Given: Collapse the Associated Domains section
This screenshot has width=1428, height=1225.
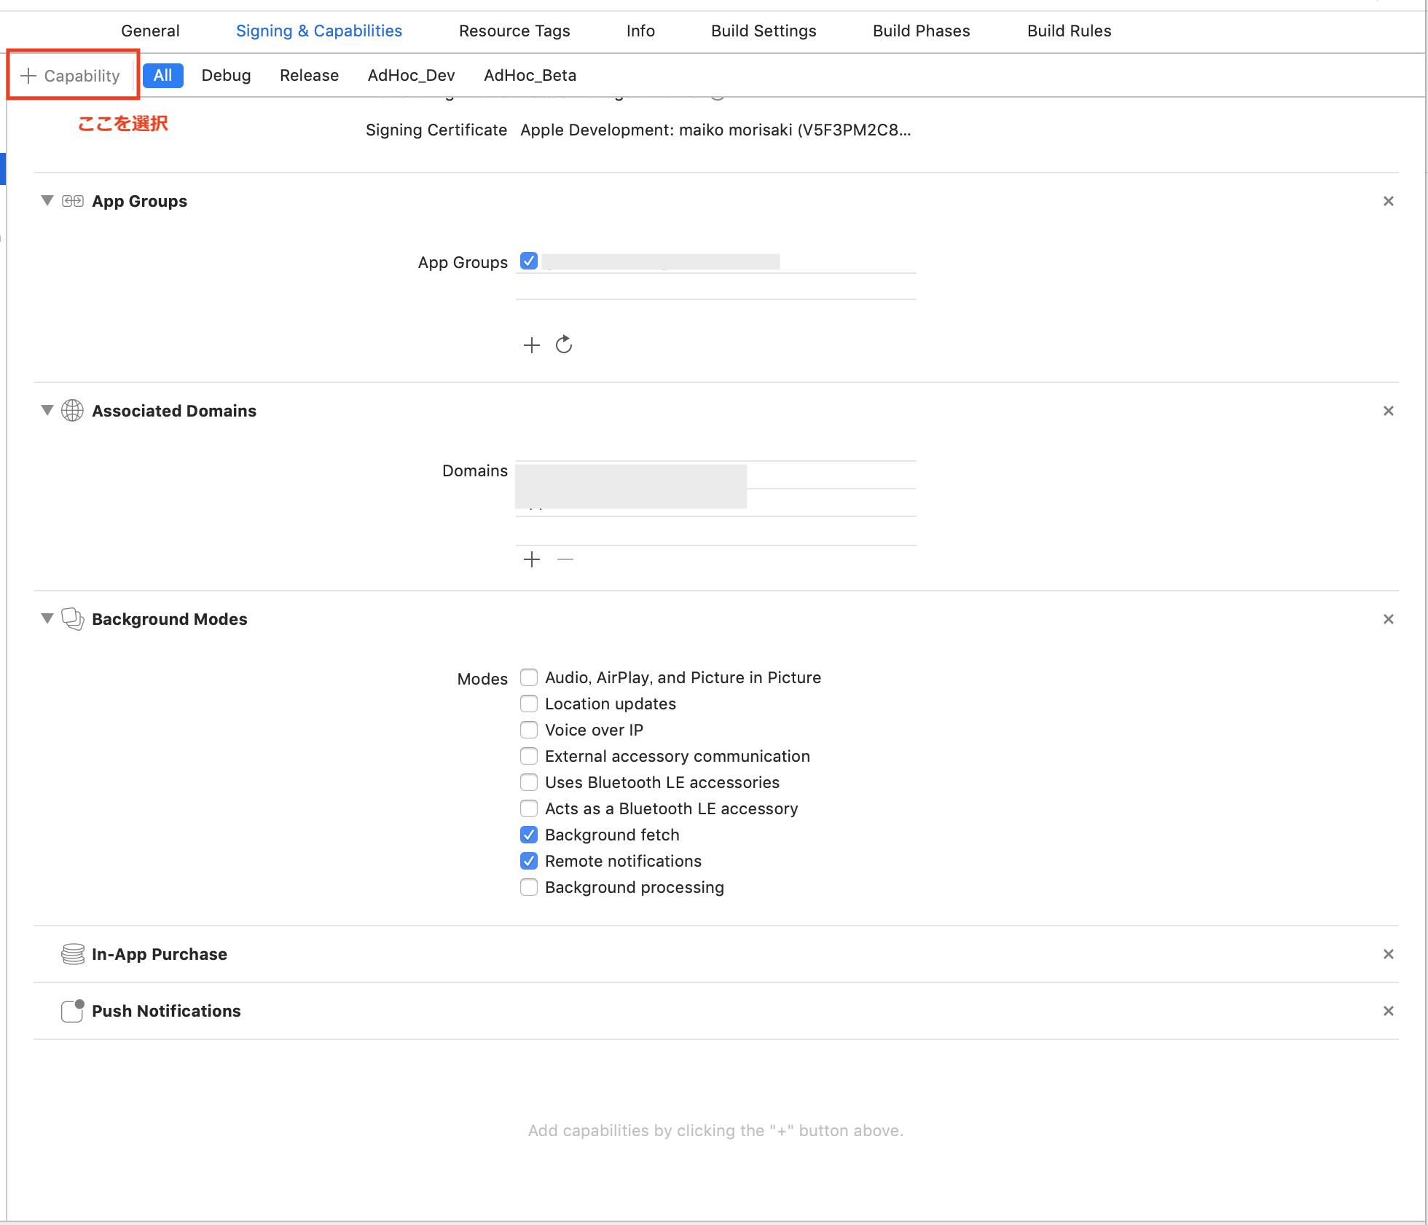Looking at the screenshot, I should [x=47, y=411].
